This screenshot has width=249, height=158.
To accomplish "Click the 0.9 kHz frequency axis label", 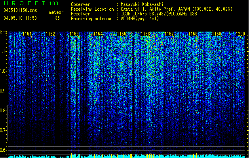I will tap(3, 91).
